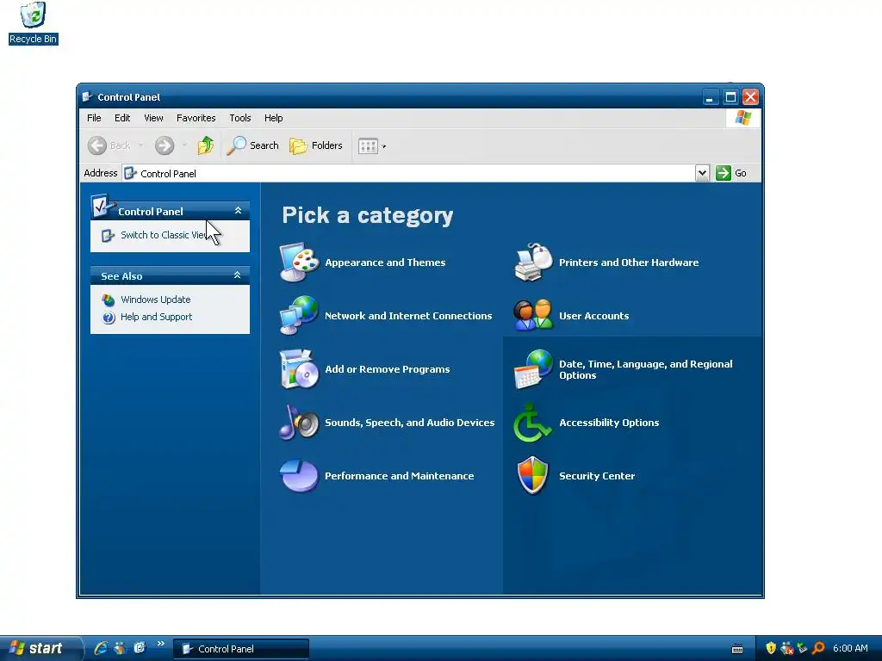Open the Printers and Other Hardware icon
Screen dimensions: 882x661
click(x=533, y=262)
